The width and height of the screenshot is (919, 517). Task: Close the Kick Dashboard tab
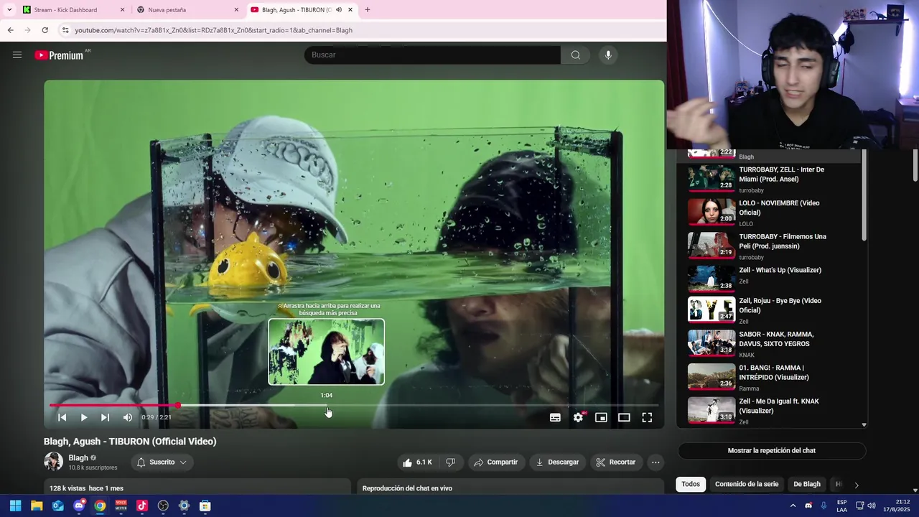[x=122, y=10]
